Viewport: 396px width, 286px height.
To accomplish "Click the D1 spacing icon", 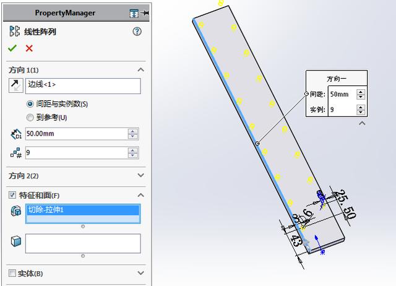I will click(x=16, y=134).
